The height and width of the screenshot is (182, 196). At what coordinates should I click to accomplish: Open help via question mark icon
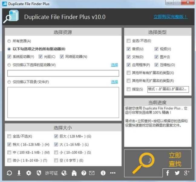coord(84,173)
